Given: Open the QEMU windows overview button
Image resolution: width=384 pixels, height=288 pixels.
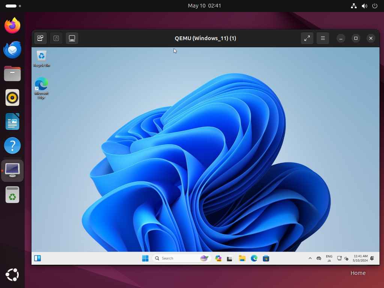Looking at the screenshot, I should 40,38.
